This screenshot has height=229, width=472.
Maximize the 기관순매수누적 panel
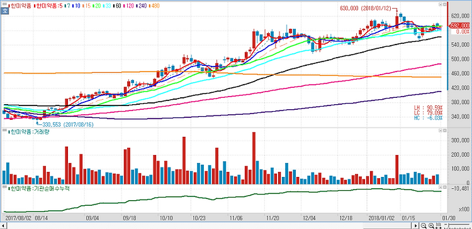coord(444,188)
